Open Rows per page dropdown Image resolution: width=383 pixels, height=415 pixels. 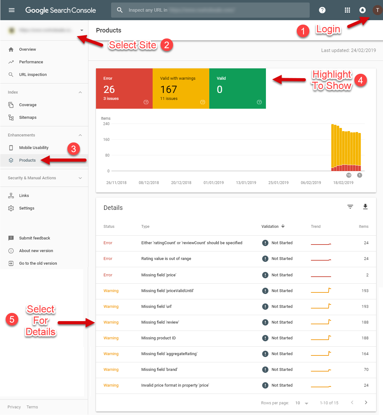302,403
